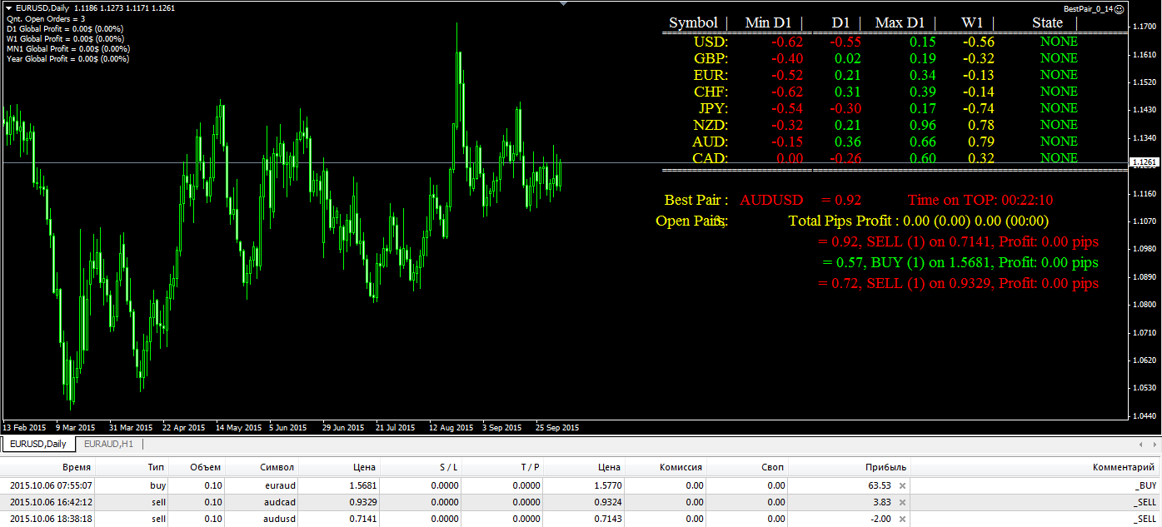Viewport: 1162px width, 527px height.
Task: Click the NONE state in GBP row
Action: tap(1059, 58)
